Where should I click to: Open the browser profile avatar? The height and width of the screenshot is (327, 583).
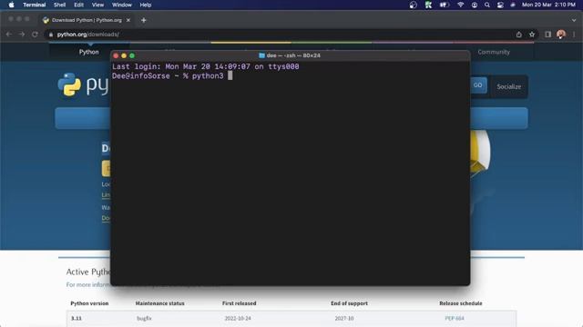click(561, 35)
